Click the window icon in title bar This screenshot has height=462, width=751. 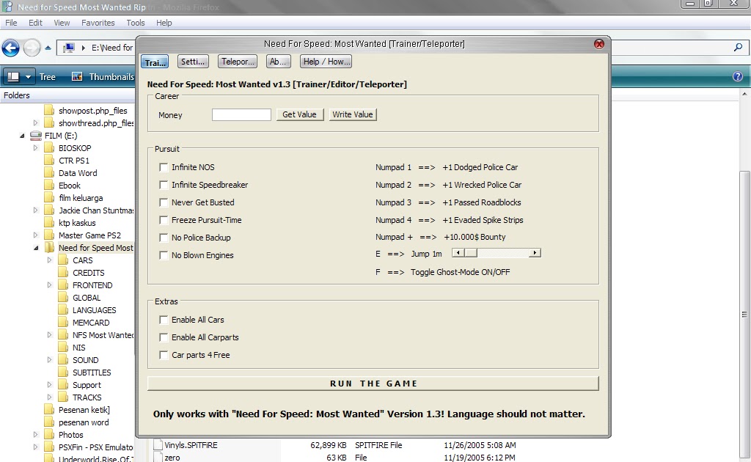[7, 7]
